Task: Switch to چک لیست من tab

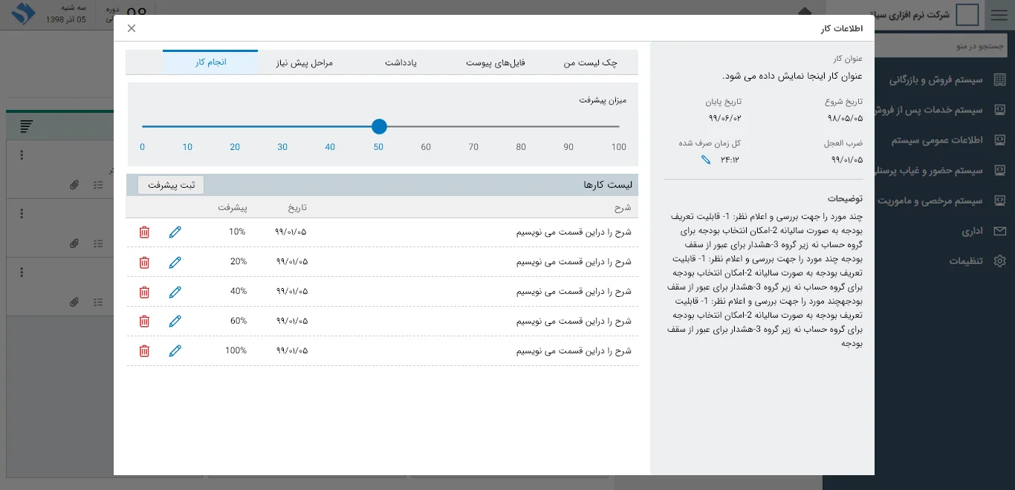Action: [590, 63]
